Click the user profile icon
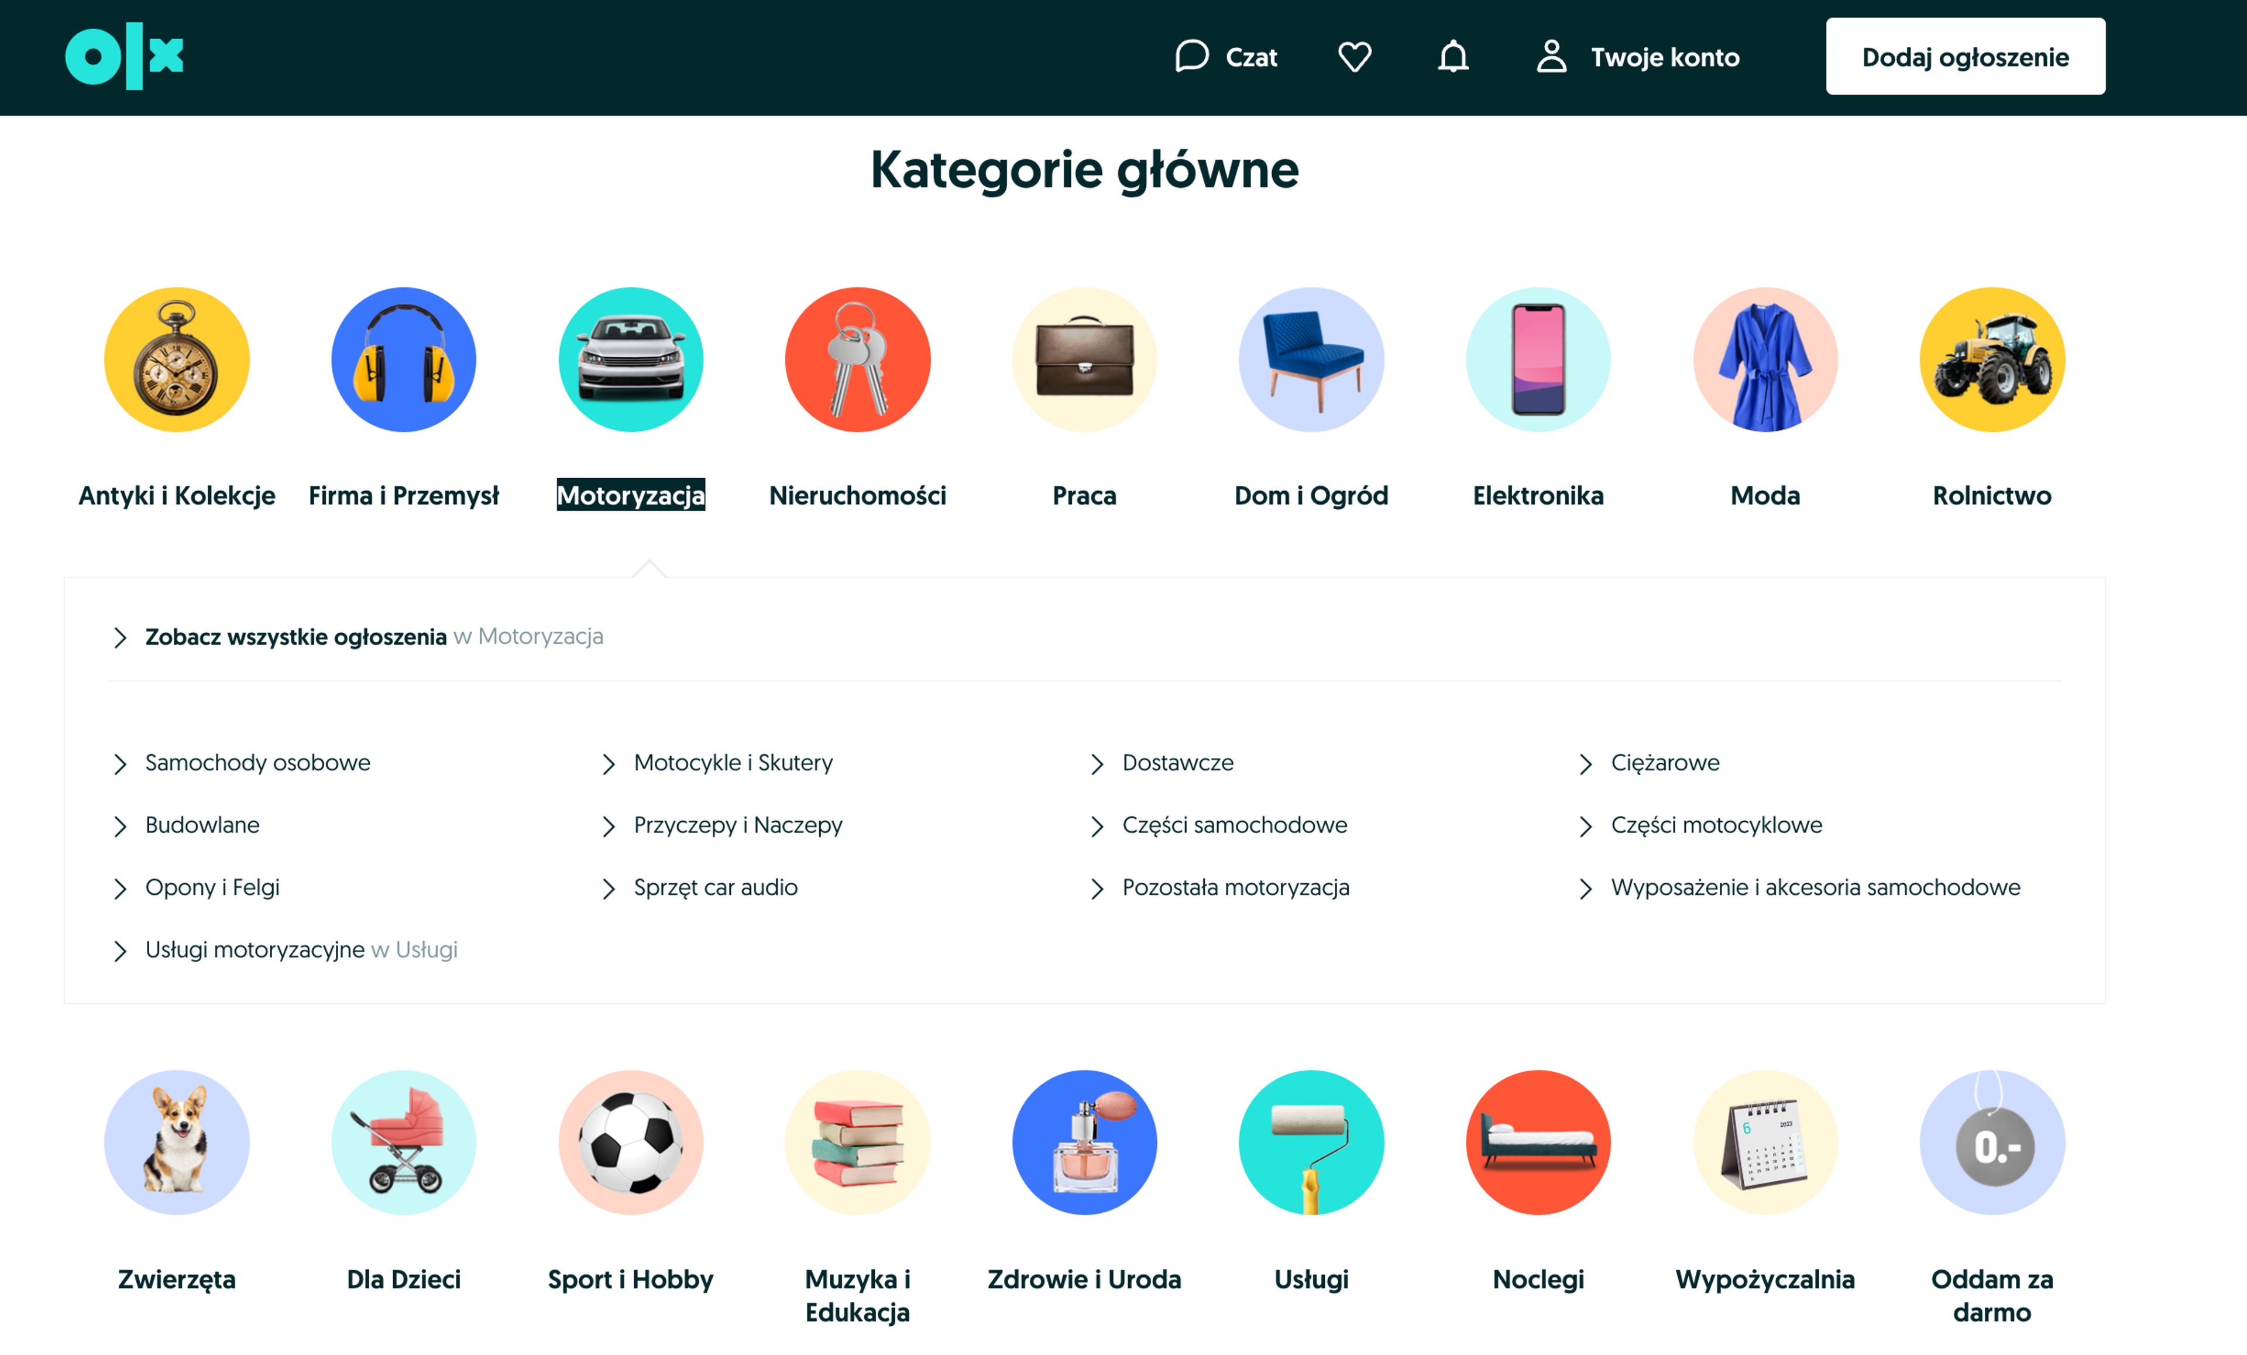Image resolution: width=2247 pixels, height=1355 pixels. (x=1551, y=57)
